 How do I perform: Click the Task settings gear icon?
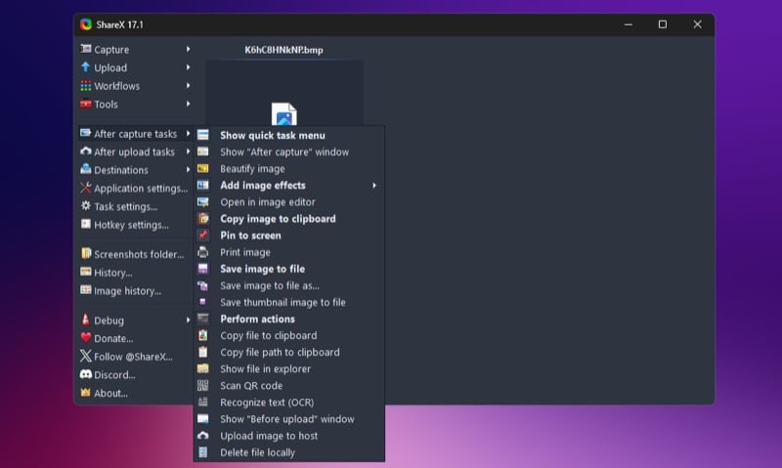click(86, 206)
